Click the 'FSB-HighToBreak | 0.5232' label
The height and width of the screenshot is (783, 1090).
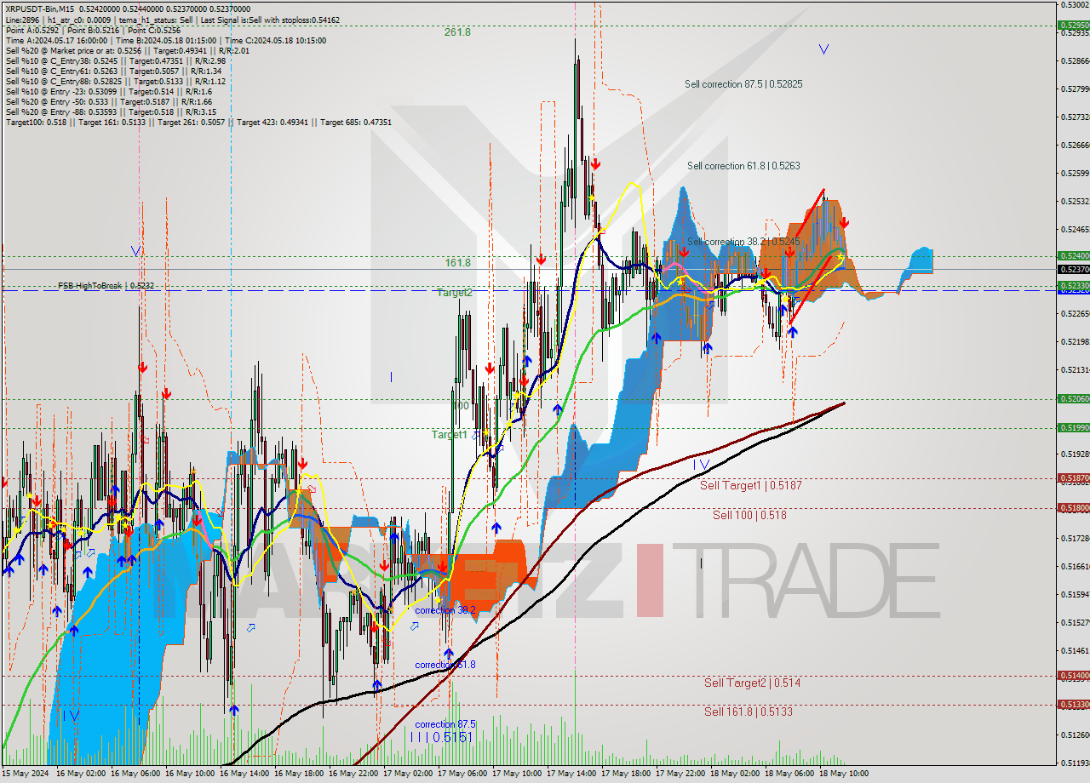[106, 286]
